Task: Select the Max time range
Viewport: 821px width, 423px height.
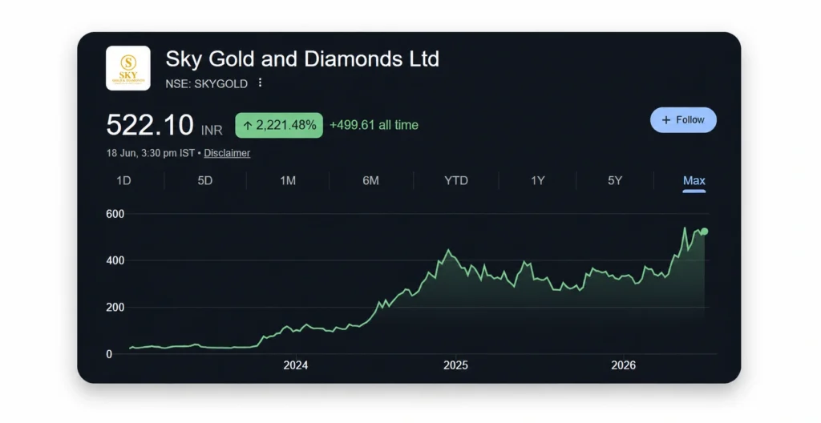Action: pos(694,180)
